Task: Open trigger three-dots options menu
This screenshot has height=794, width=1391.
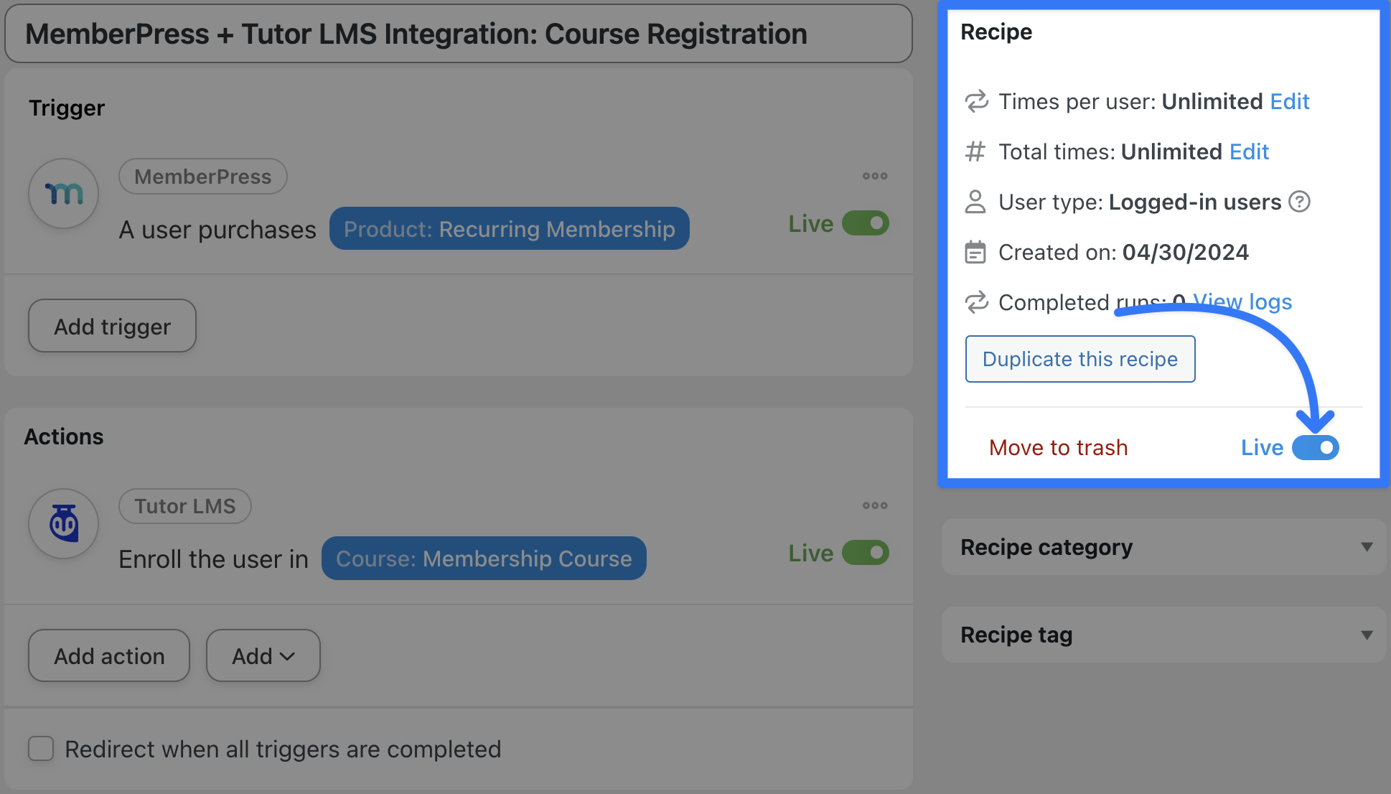Action: [x=875, y=176]
